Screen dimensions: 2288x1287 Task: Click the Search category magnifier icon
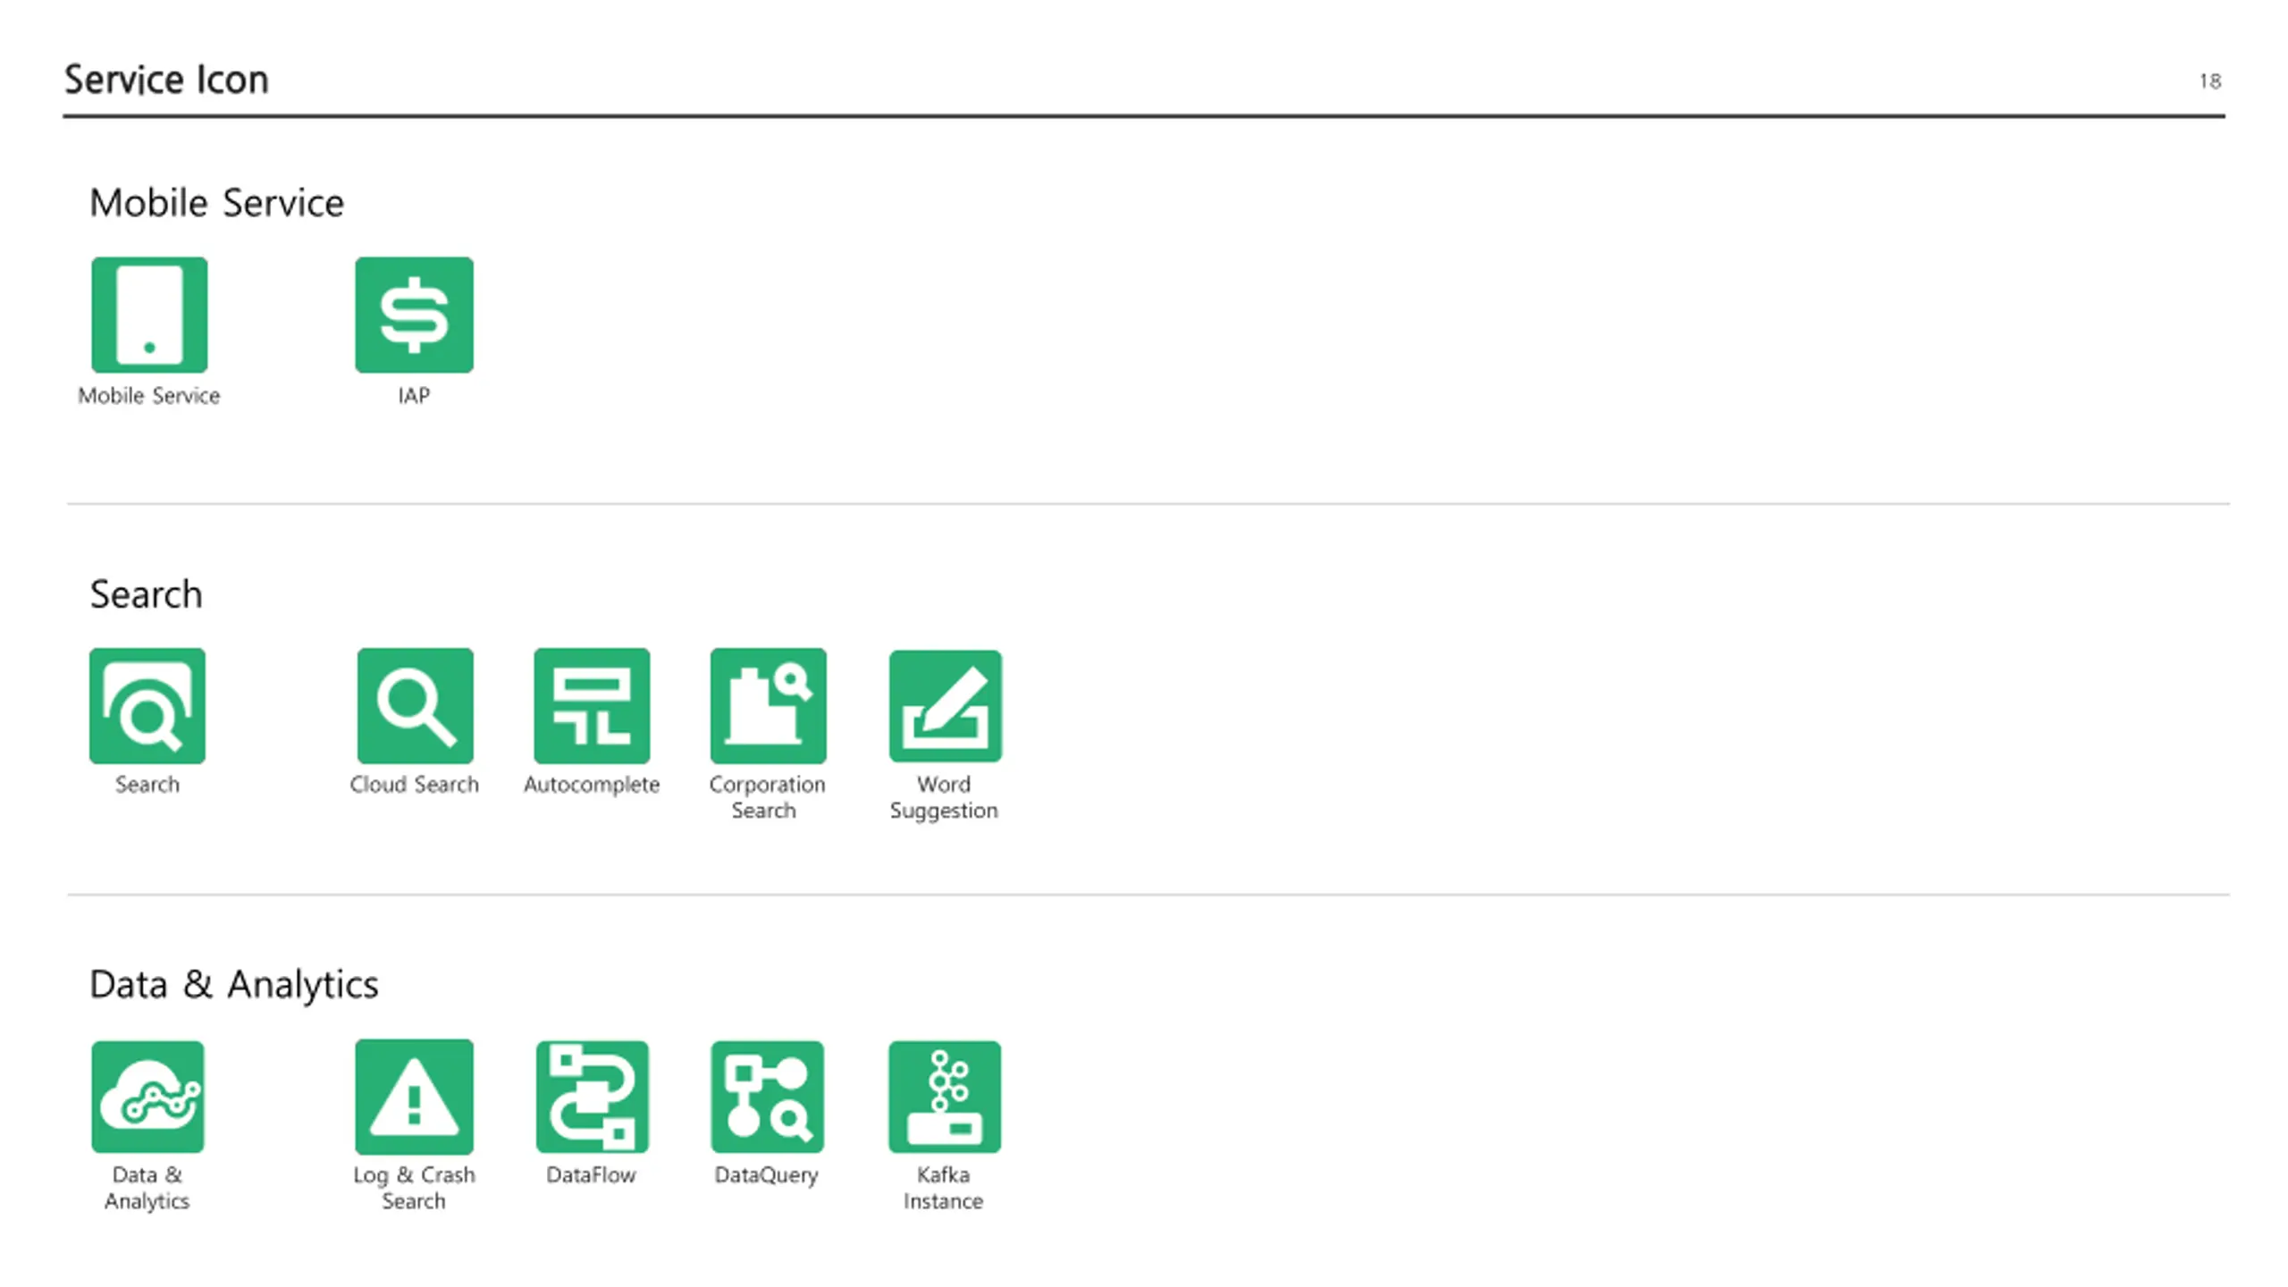tap(147, 706)
